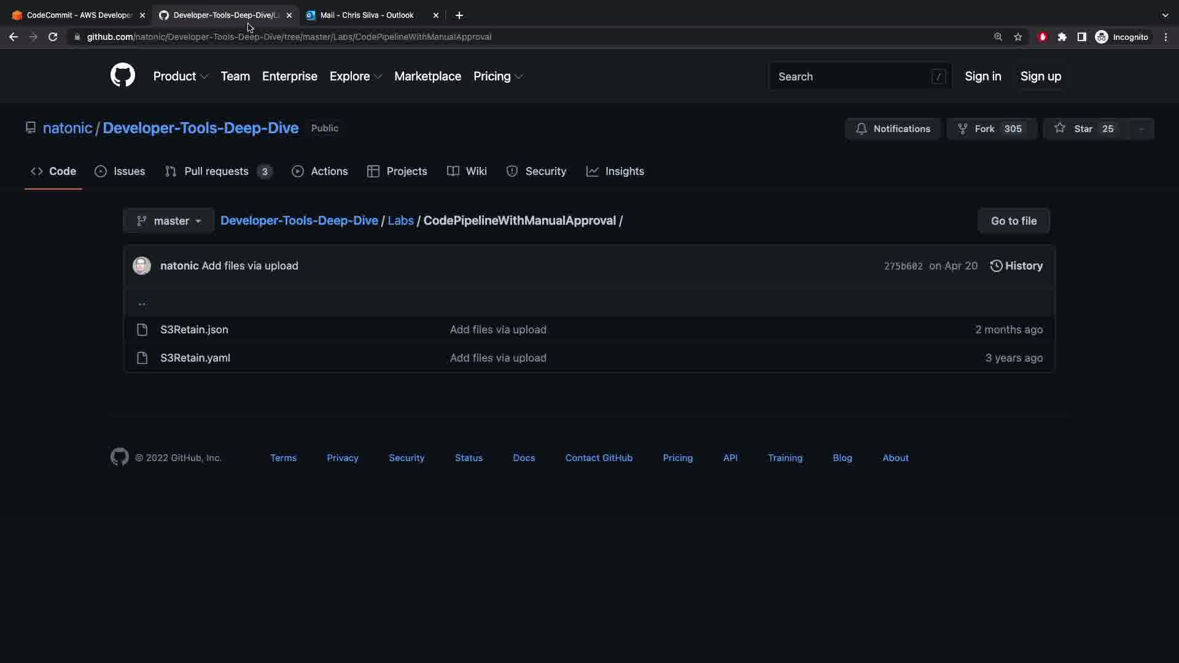1179x663 pixels.
Task: Star the Developer-Tools-Deep-Dive repository
Action: point(1084,129)
